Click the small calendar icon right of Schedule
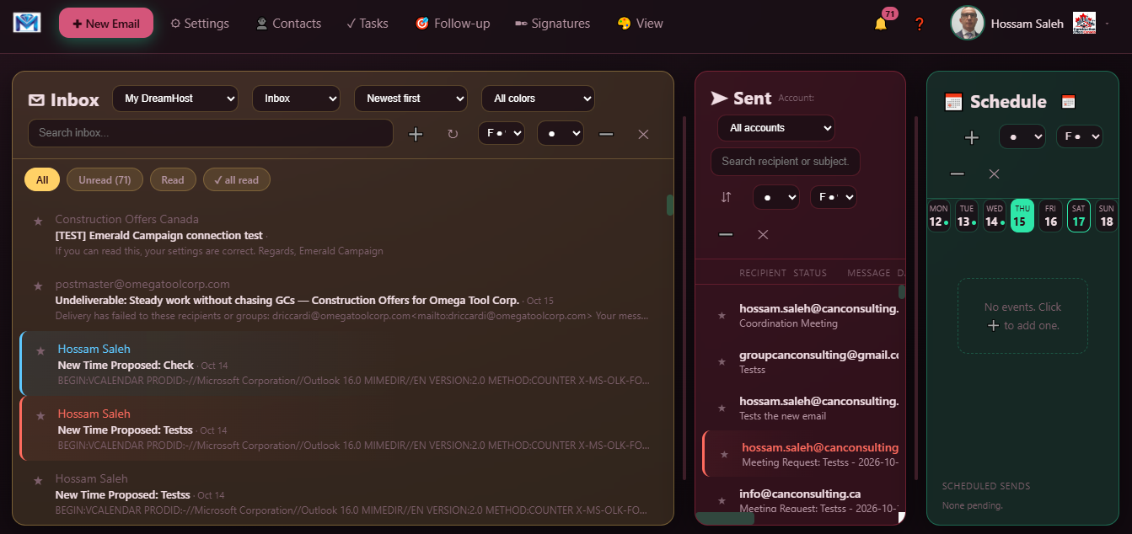Image resolution: width=1132 pixels, height=534 pixels. (1068, 101)
